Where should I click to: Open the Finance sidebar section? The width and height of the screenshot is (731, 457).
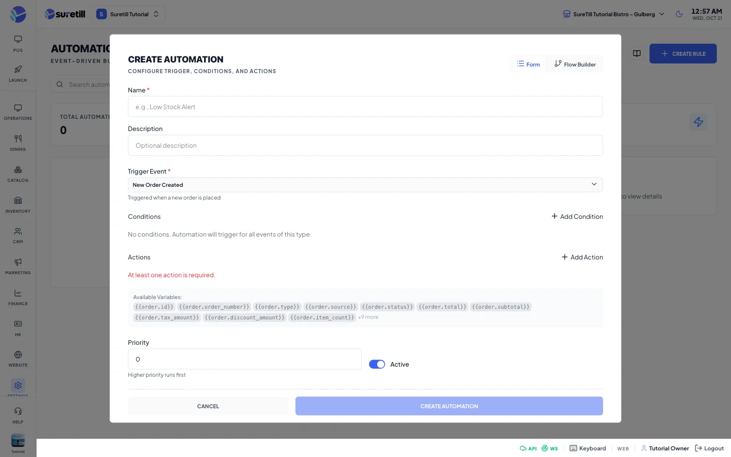coord(18,298)
